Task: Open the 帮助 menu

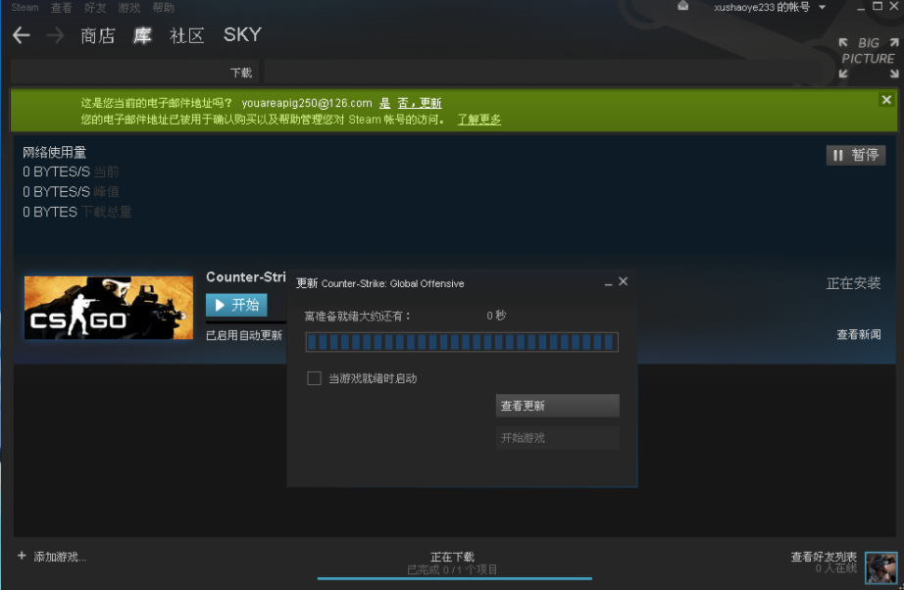Action: coord(163,8)
